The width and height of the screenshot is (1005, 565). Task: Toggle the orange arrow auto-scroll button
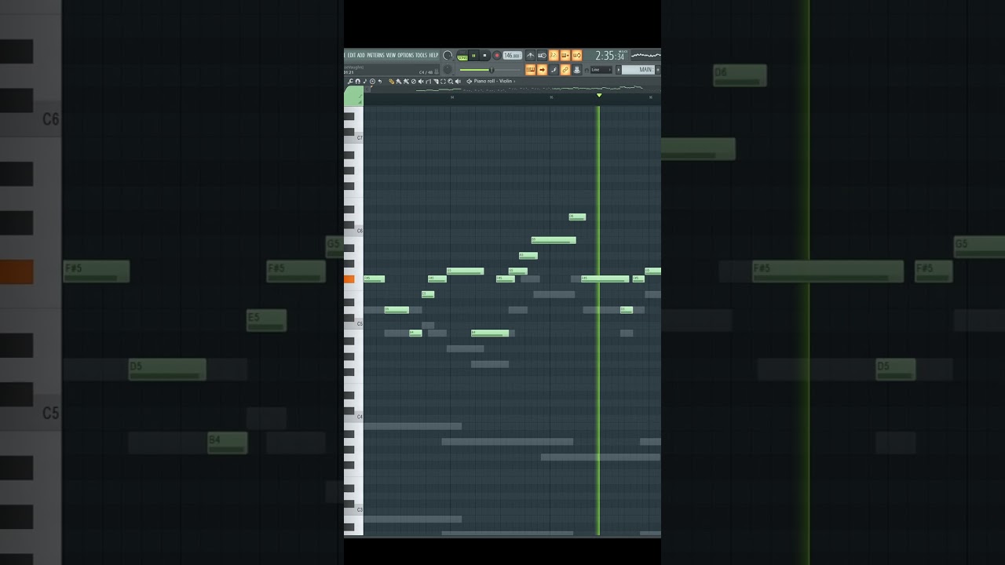(542, 70)
